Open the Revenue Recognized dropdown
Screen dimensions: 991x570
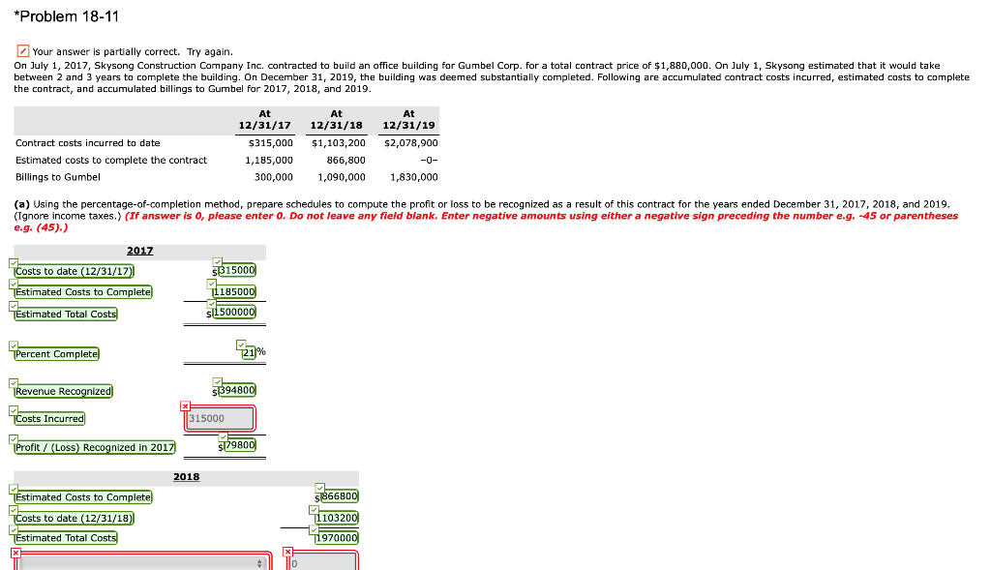click(63, 391)
